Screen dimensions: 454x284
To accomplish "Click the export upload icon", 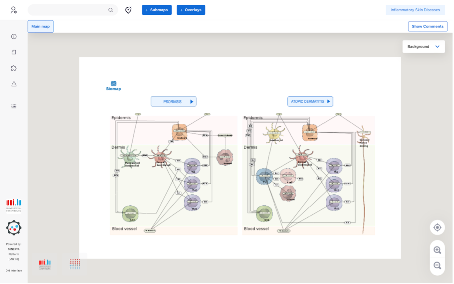I will (x=14, y=84).
